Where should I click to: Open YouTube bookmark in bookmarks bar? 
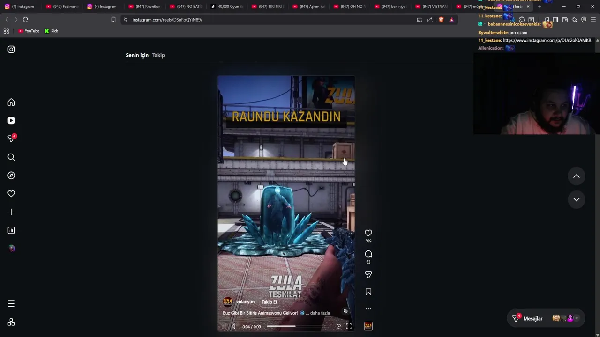[29, 31]
